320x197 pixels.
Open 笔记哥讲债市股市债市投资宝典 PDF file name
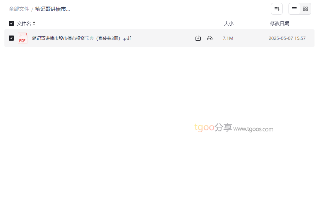click(81, 38)
